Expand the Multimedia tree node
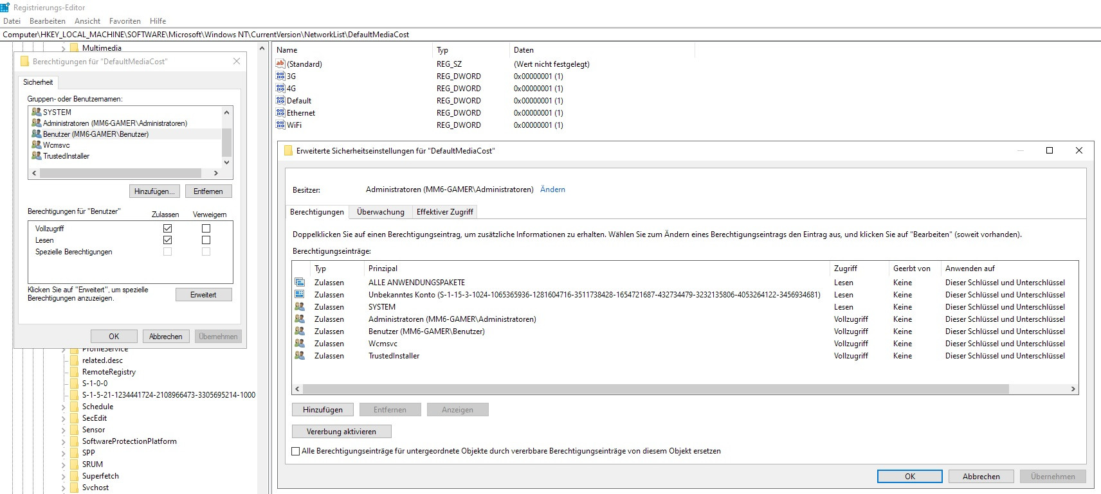 click(63, 48)
